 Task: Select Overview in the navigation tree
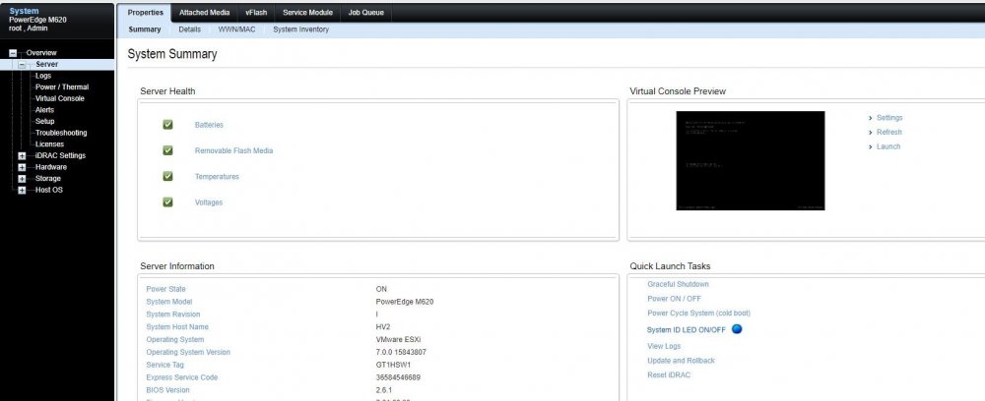[x=40, y=53]
